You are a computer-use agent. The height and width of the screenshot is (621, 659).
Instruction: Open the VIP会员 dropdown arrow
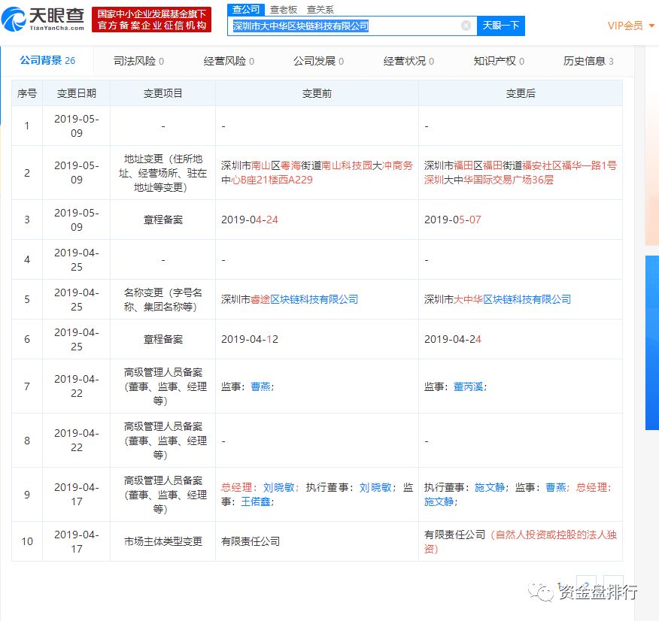click(x=652, y=26)
